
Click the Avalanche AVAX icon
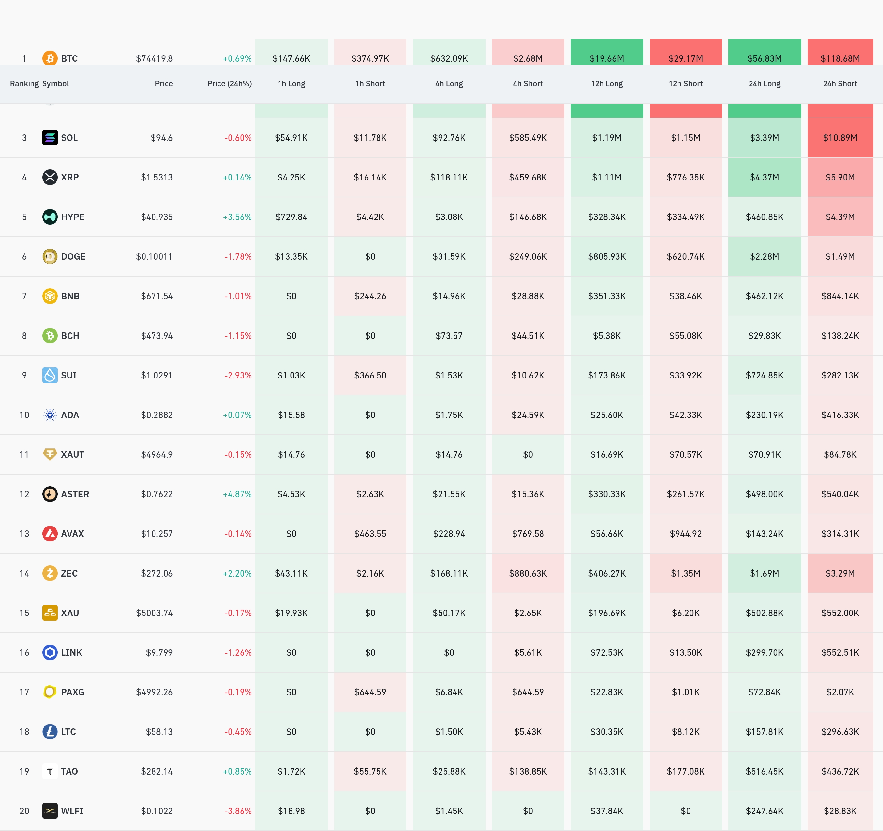click(50, 533)
